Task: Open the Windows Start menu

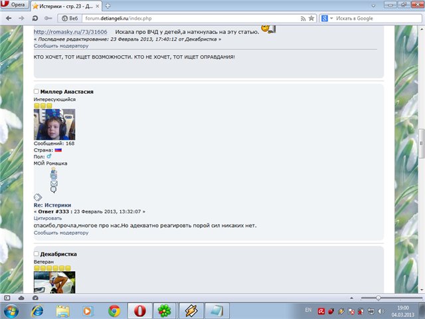Action: [11, 311]
